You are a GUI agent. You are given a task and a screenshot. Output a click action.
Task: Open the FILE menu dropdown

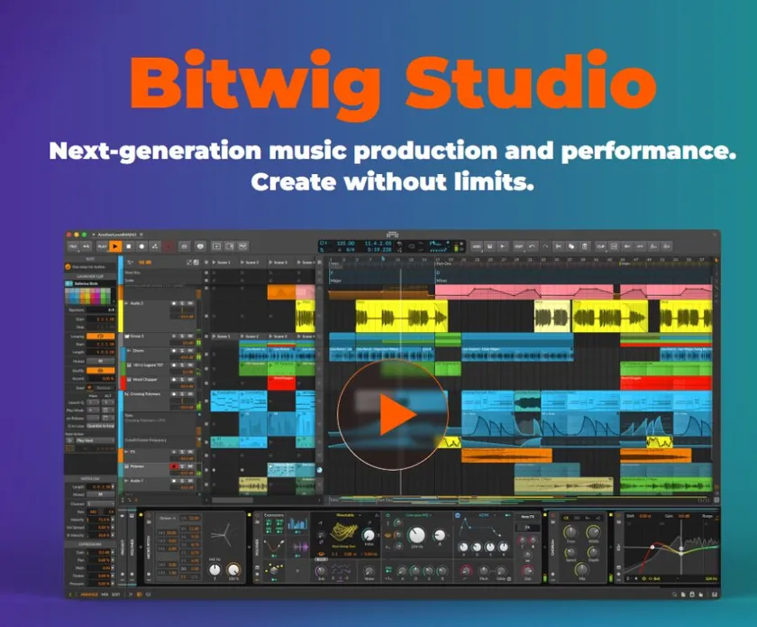coord(73,246)
